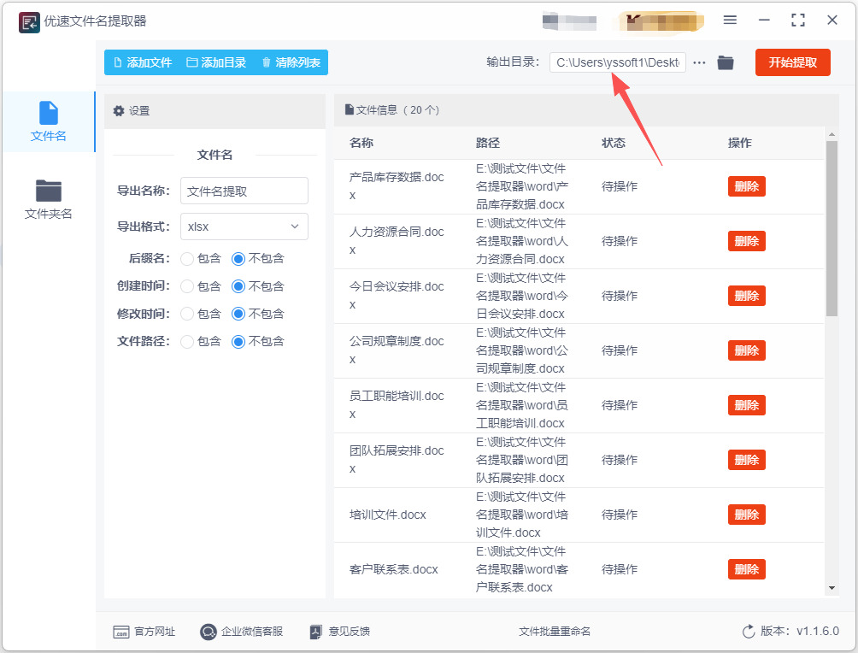Check for updates via version refresh icon
858x653 pixels.
pyautogui.click(x=748, y=632)
